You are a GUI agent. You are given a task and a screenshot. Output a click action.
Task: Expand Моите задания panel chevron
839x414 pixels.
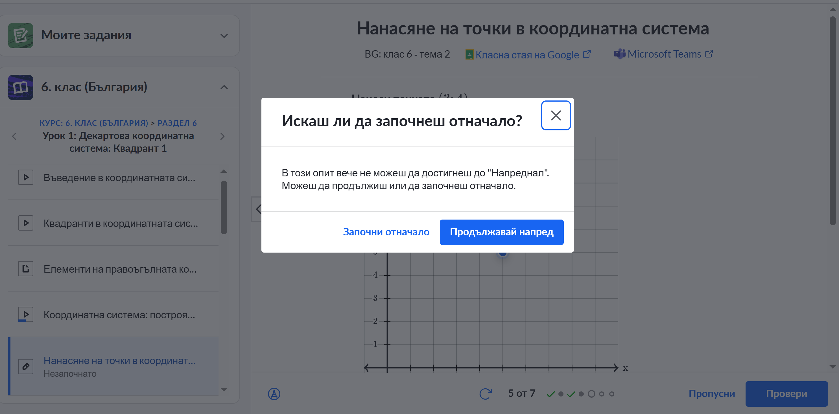click(x=224, y=36)
